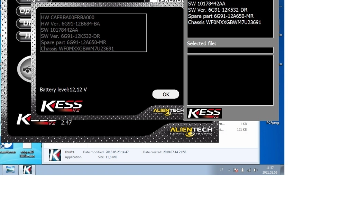This screenshot has height=217, width=349.
Task: Select the HW CAFRBA00FRBA000 line in the dialog
Action: click(x=67, y=17)
